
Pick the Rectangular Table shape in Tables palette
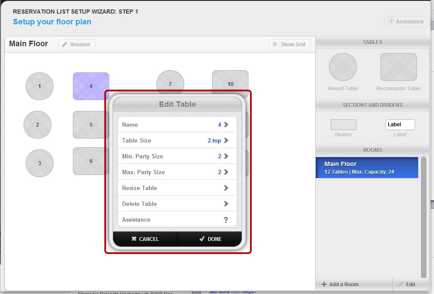pos(398,67)
